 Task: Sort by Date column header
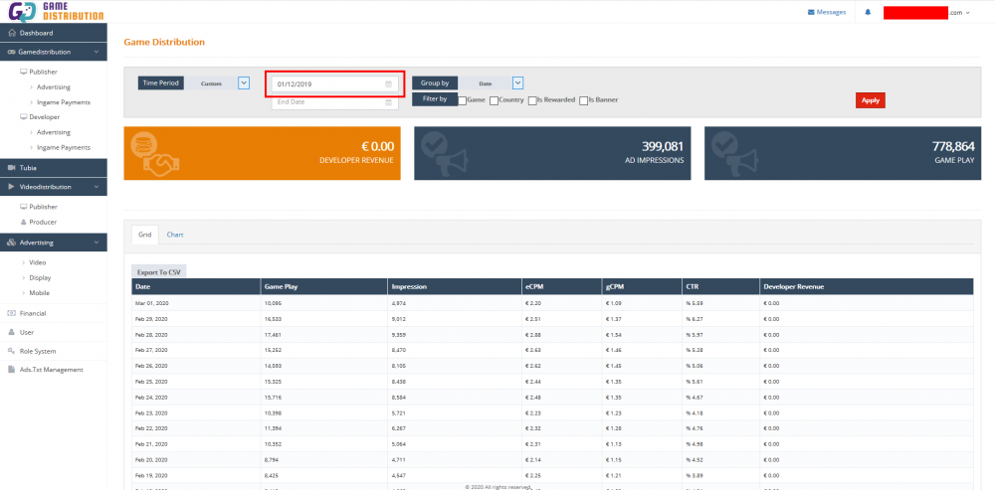[x=196, y=286]
